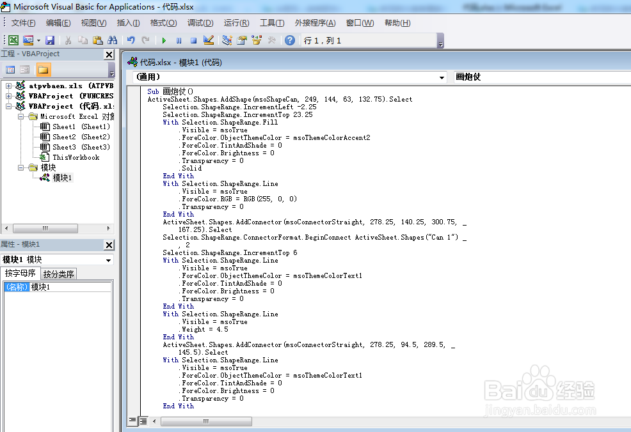
Task: Open Object Browser toolbar icon
Action: point(257,40)
